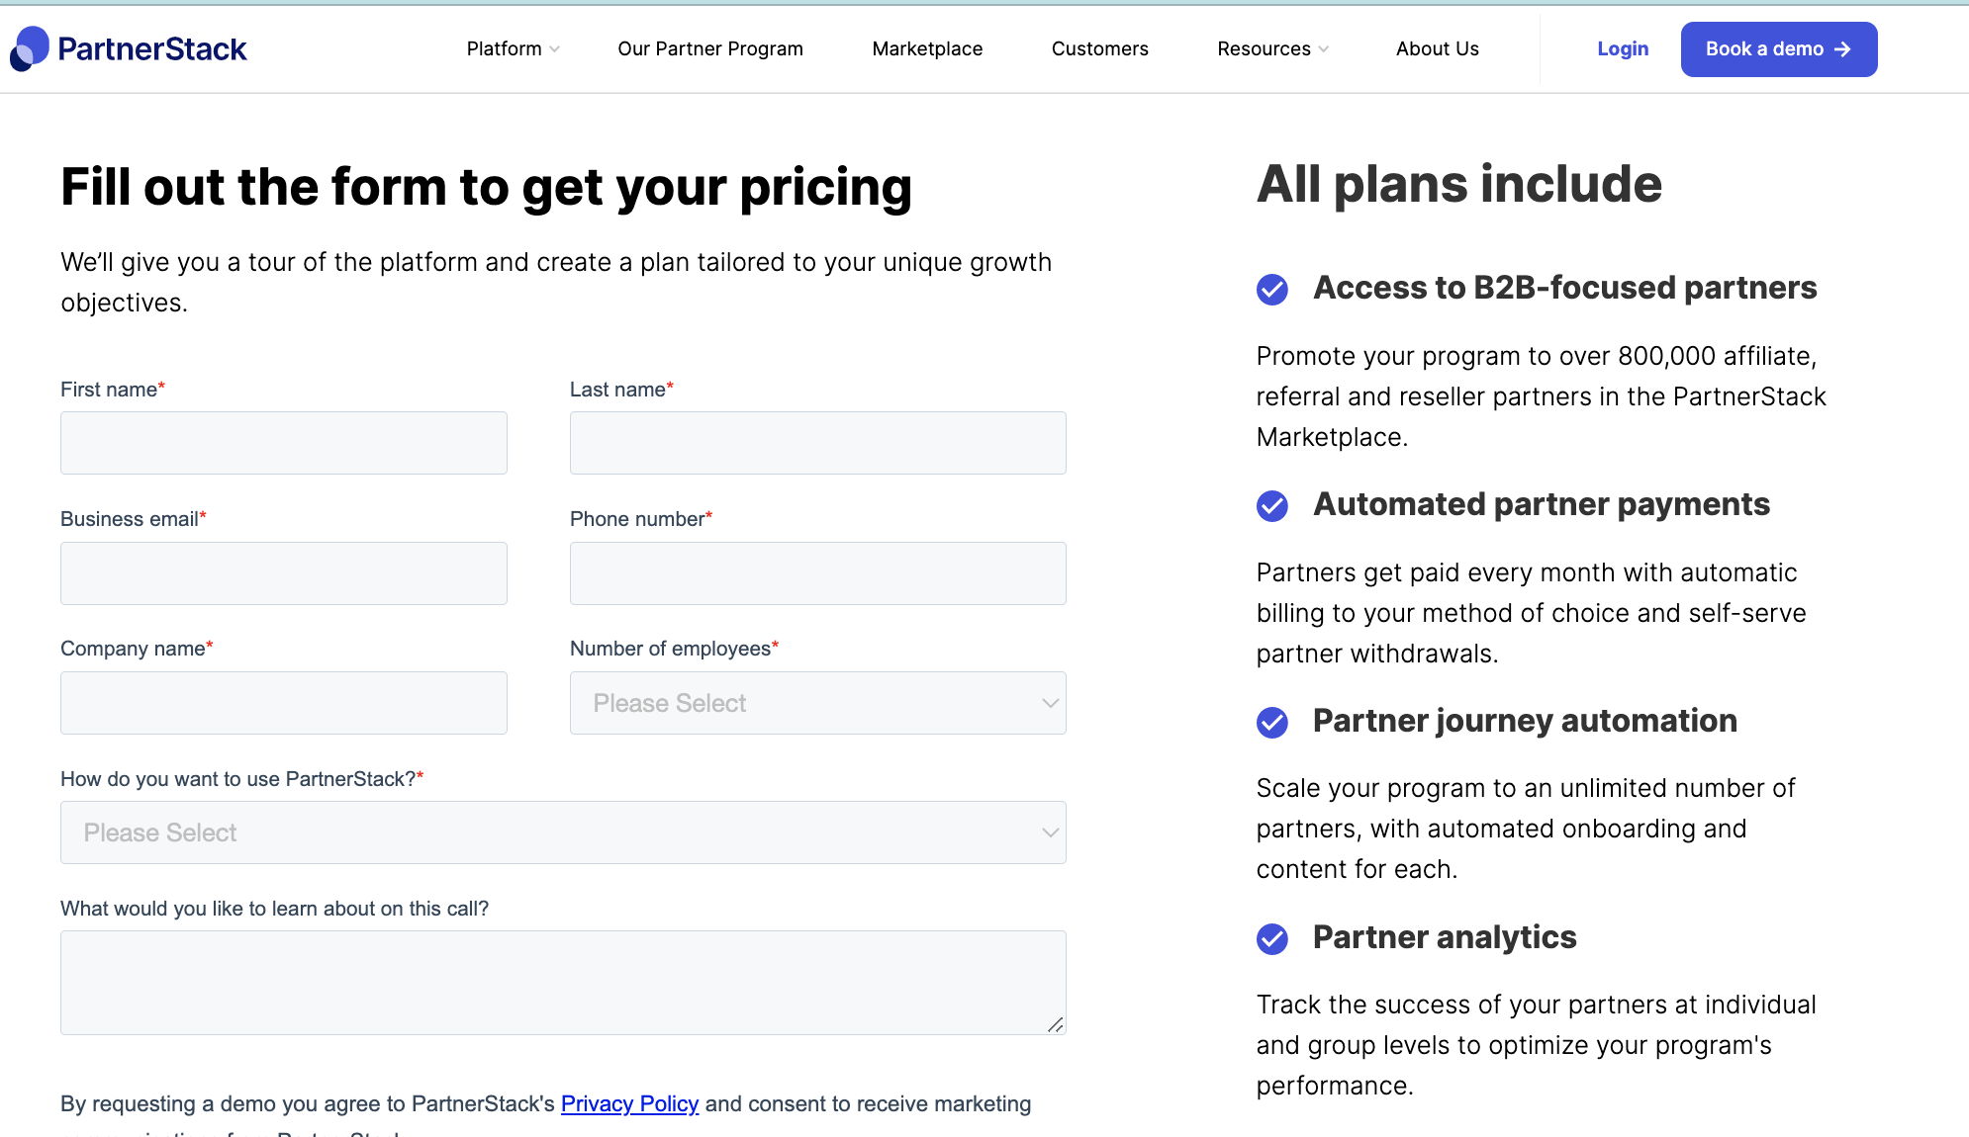Click the check icon beside Partner analytics
Screen dimensions: 1969x1137
[x=1272, y=939]
